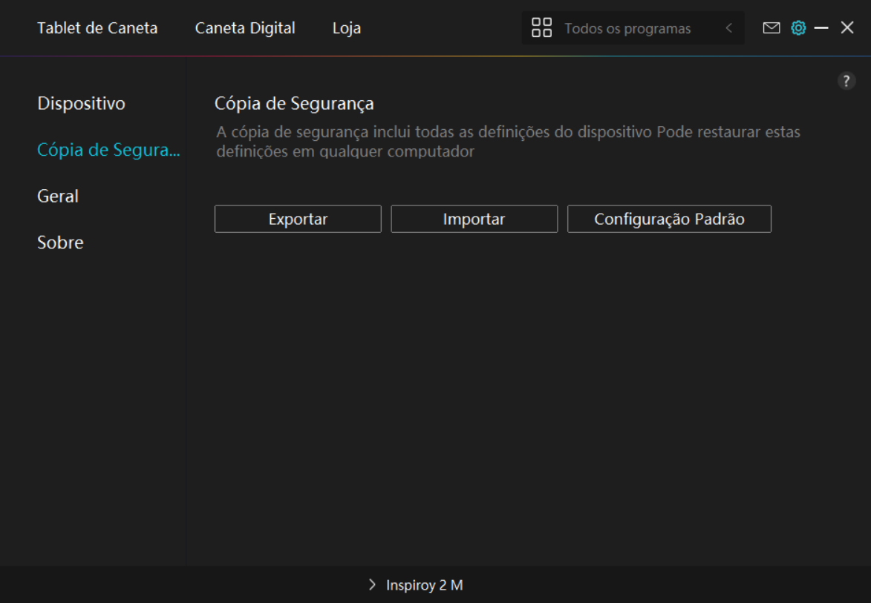Image resolution: width=871 pixels, height=603 pixels.
Task: Select Cópia de Segurança in the sidebar
Action: pyautogui.click(x=108, y=150)
